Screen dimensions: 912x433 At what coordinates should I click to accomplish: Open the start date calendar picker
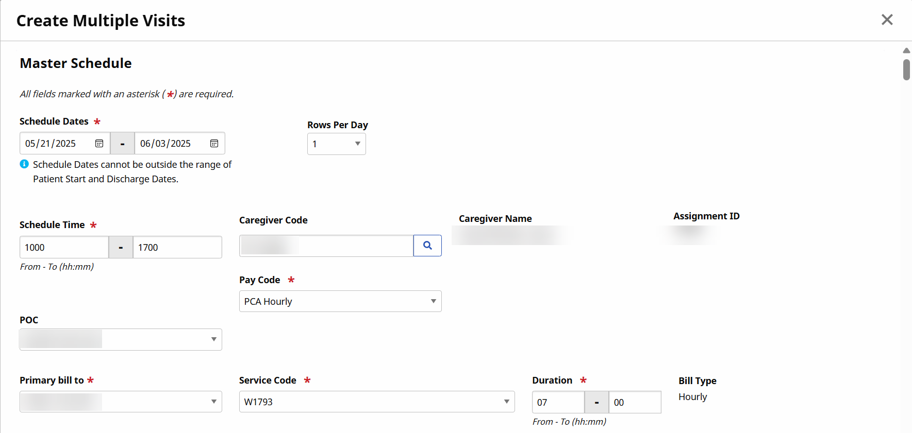[x=99, y=144]
